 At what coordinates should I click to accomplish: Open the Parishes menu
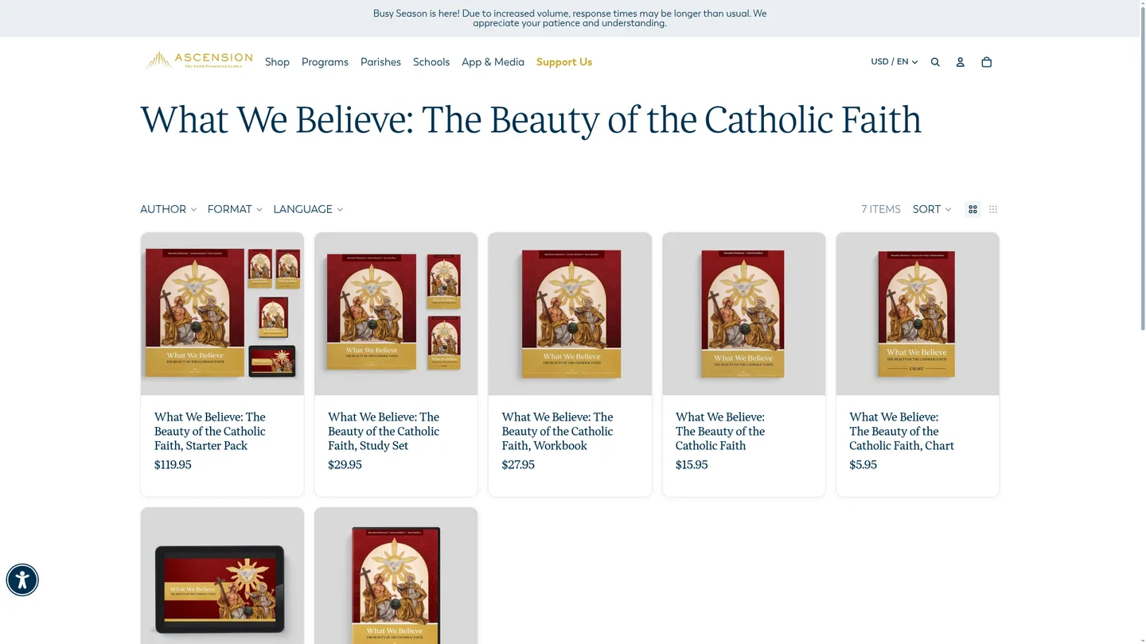tap(380, 62)
